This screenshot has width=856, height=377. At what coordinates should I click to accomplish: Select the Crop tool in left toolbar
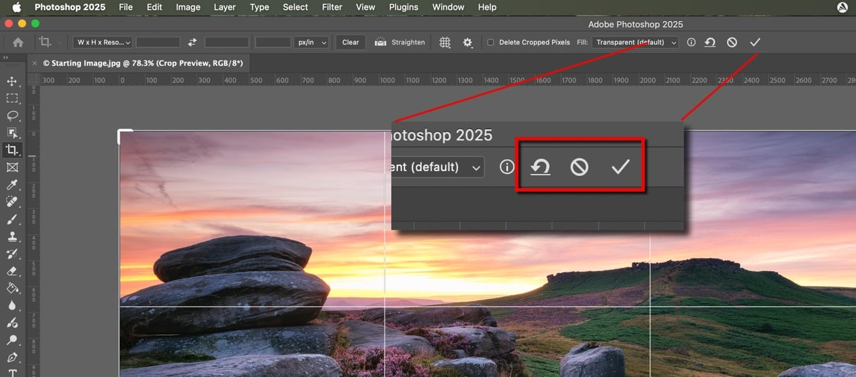12,150
